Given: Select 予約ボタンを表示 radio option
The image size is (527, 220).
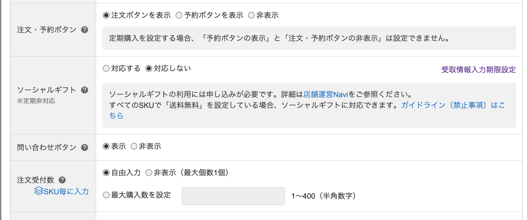Looking at the screenshot, I should [179, 16].
